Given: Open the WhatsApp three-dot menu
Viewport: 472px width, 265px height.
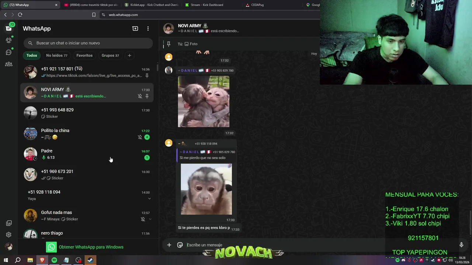Looking at the screenshot, I should coord(148,28).
